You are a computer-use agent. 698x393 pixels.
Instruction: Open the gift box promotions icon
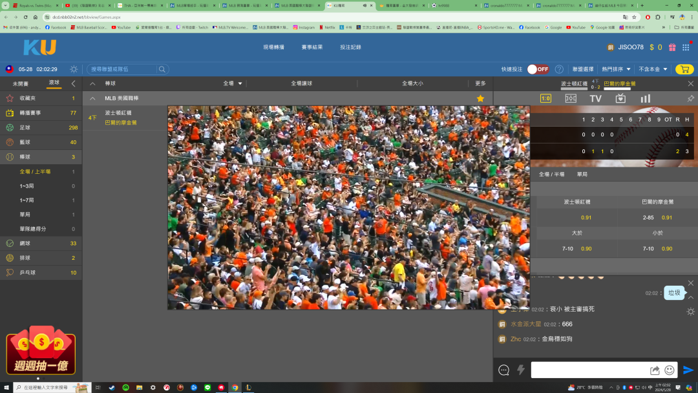(672, 47)
